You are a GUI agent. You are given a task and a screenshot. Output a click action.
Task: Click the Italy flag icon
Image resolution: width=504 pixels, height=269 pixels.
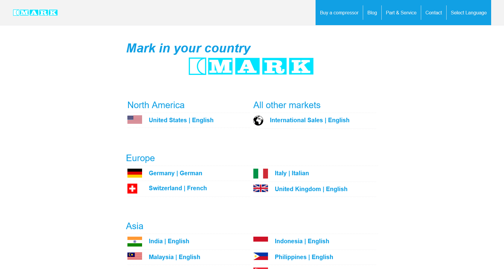click(x=261, y=173)
